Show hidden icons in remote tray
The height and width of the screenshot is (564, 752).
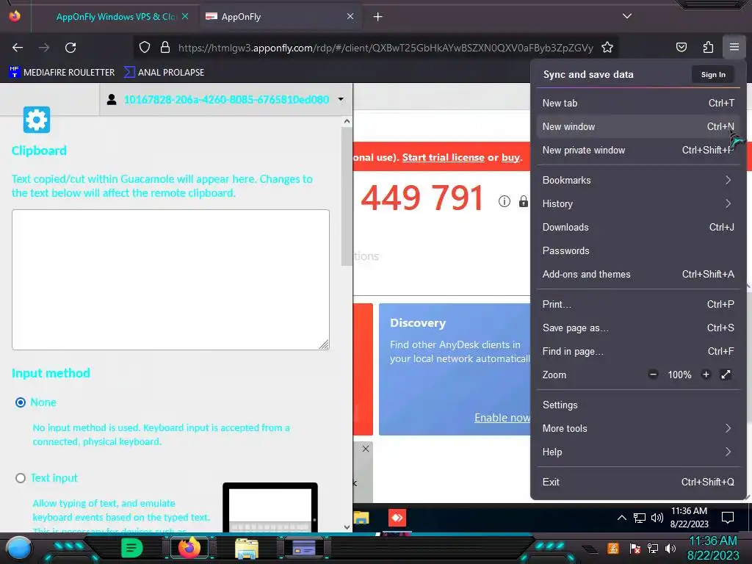tap(621, 518)
